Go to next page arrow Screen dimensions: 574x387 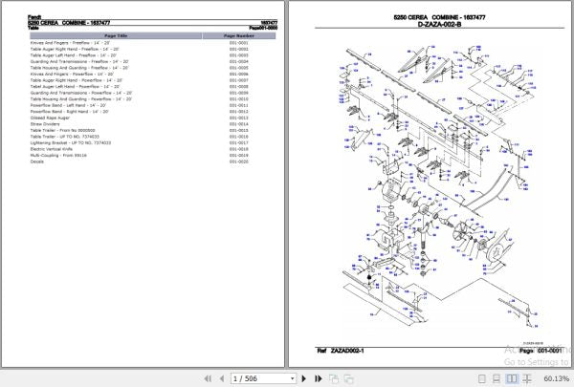(304, 378)
